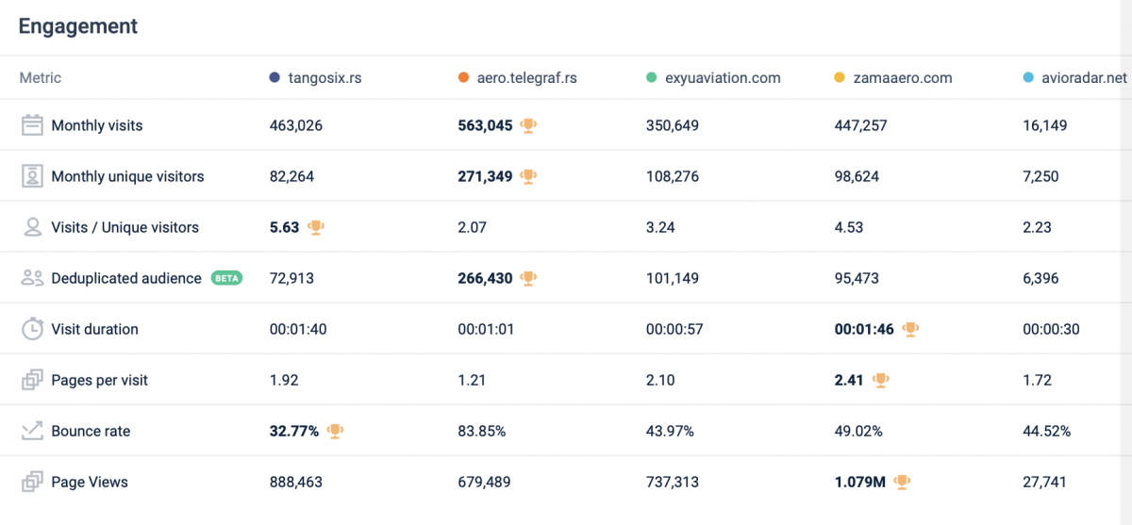
Task: Click the unique visitors value 108,276
Action: click(x=673, y=176)
